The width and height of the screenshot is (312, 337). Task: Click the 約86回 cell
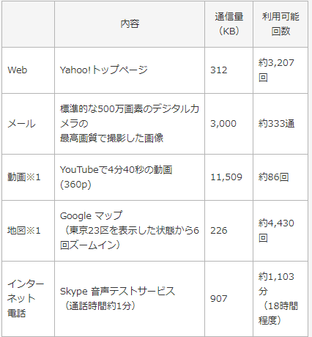281,177
